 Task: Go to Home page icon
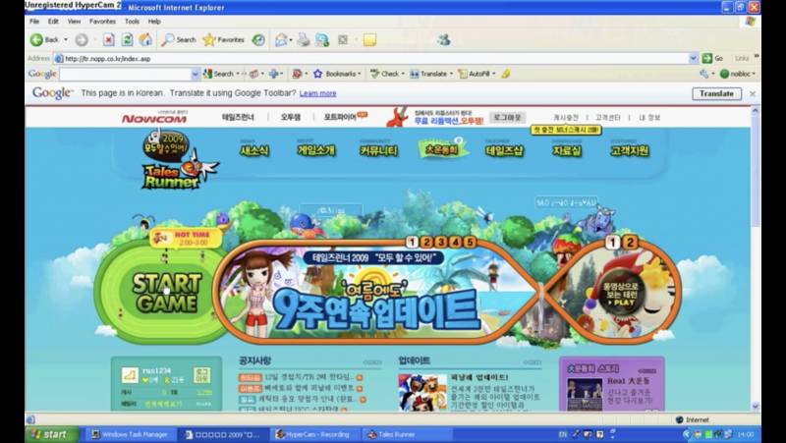145,39
